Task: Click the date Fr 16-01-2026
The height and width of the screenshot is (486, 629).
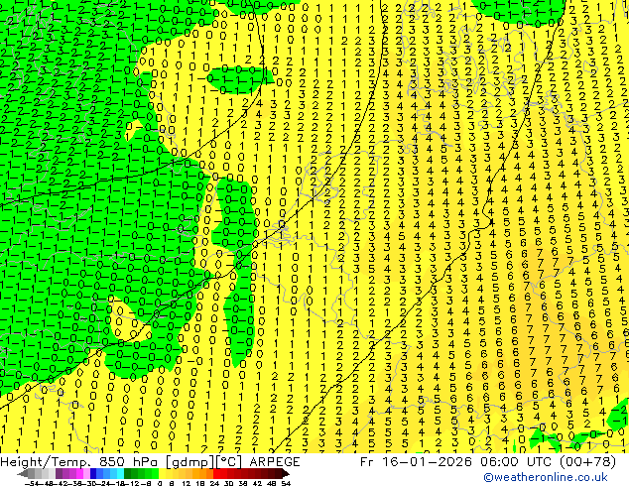Action: pos(416,461)
